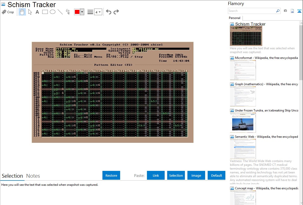Click the window icon beside Semantic Web
This screenshot has width=303, height=205.
232,137
